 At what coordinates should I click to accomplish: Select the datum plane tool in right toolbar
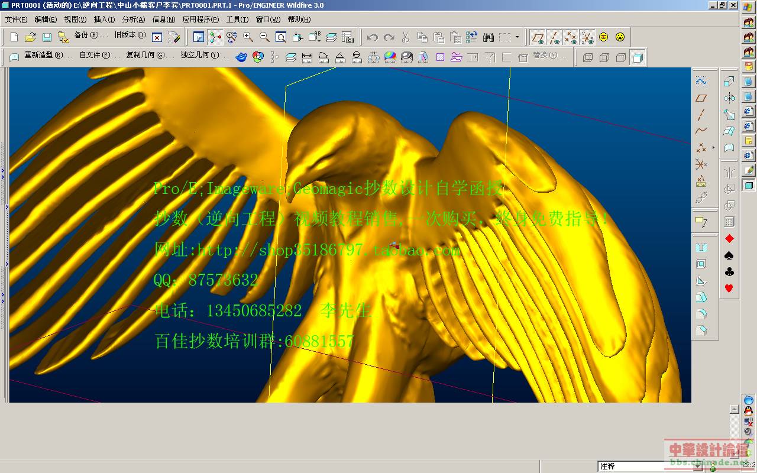point(701,98)
